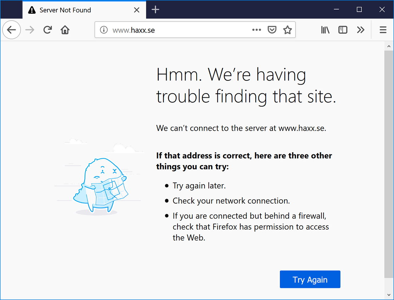Expand the overflow toolbar menu
The width and height of the screenshot is (394, 300).
point(361,30)
